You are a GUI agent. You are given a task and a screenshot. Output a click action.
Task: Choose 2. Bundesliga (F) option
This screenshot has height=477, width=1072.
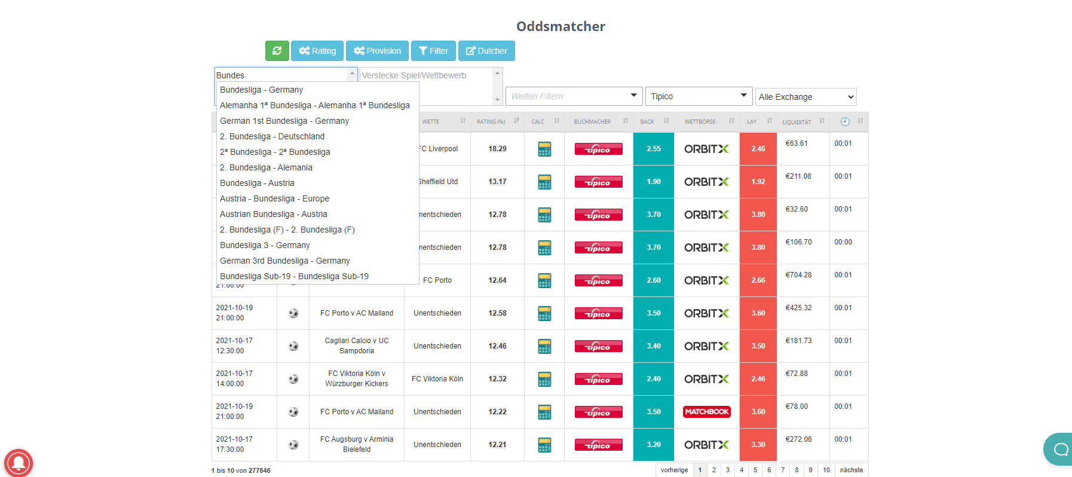317,230
